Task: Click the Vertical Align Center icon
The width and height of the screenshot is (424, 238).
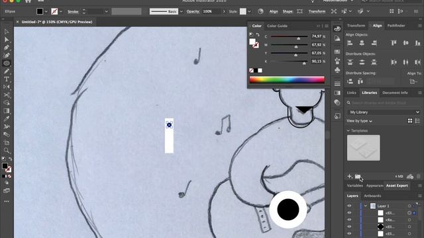Action: point(405,42)
